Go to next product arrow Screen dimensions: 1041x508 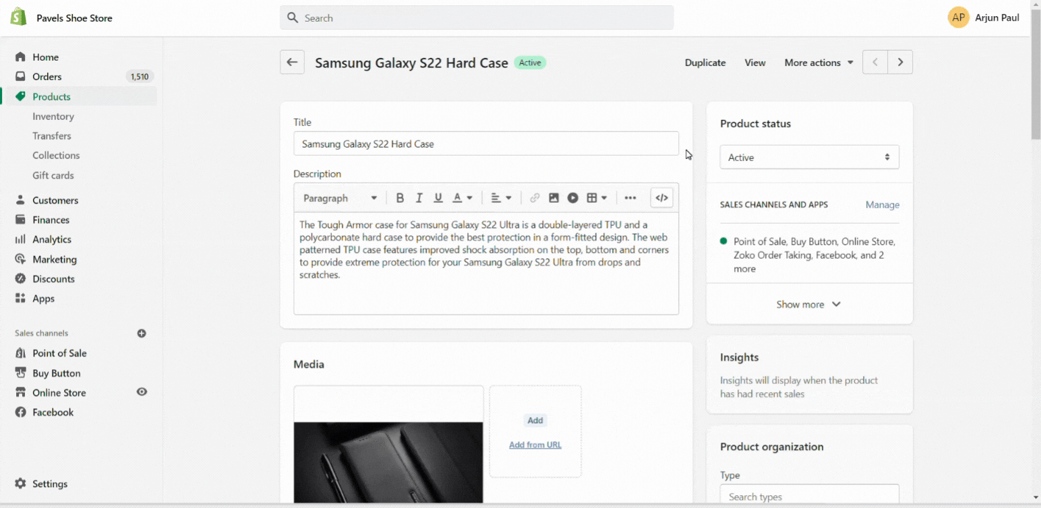tap(900, 62)
